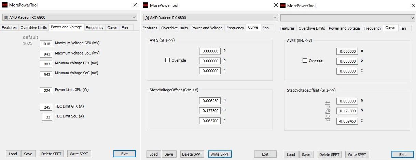Open Frequency tab in middle window
Image resolution: width=416 pixels, height=160 pixels.
pos(235,28)
